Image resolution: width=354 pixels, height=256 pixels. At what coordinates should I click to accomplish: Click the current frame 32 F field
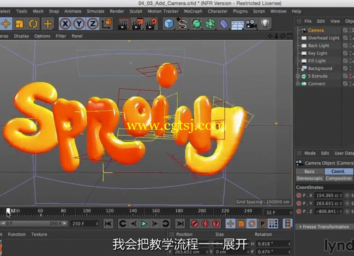[278, 213]
